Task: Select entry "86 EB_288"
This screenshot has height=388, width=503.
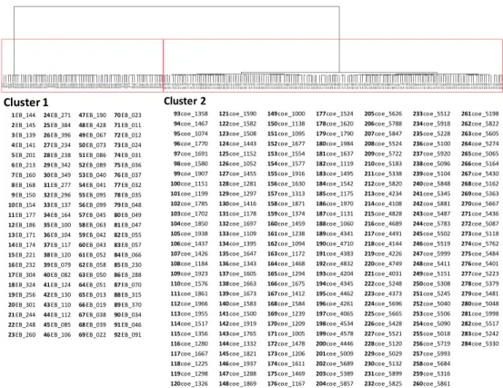Action: 127,275
